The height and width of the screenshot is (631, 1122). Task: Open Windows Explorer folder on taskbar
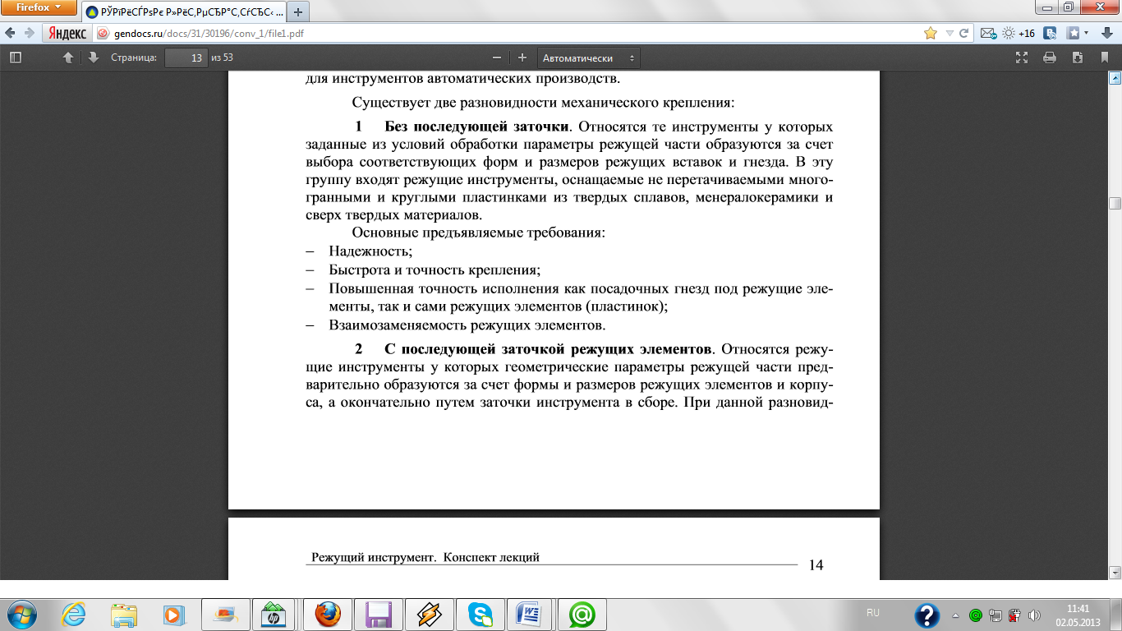tap(124, 614)
